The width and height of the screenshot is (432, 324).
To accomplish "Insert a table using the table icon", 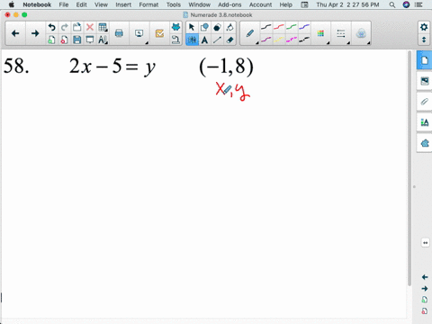I will (x=103, y=27).
